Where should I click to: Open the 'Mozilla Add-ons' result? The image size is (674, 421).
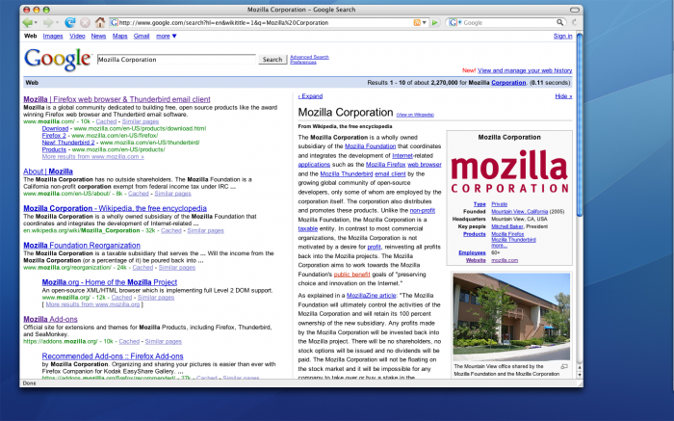click(50, 319)
